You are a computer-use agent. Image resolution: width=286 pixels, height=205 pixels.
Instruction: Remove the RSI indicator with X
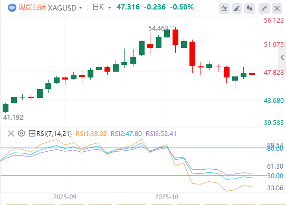coord(11,133)
